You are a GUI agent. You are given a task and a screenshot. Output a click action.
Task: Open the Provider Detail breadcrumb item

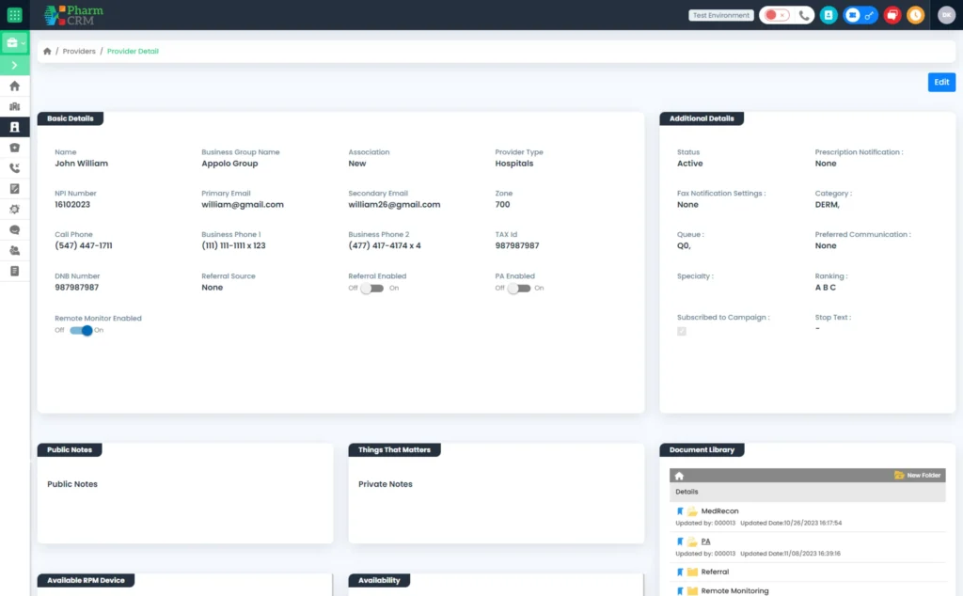click(x=133, y=51)
